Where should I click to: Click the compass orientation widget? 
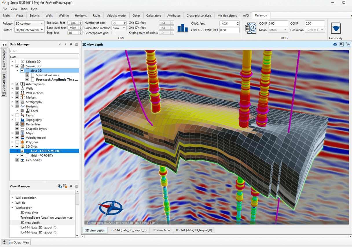point(111,207)
